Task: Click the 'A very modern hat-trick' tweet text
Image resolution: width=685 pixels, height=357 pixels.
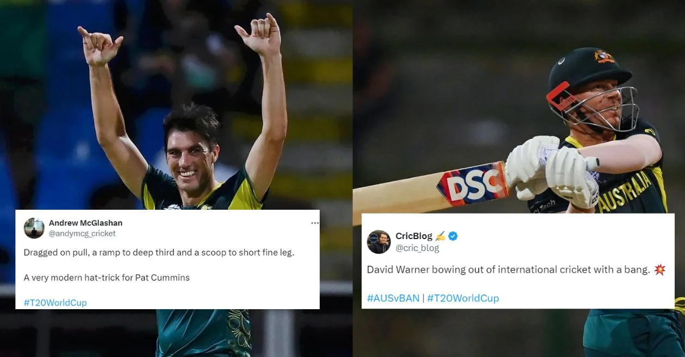Action: 107,278
